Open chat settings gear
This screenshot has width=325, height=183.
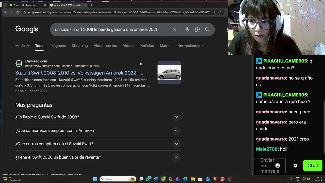pyautogui.click(x=295, y=165)
